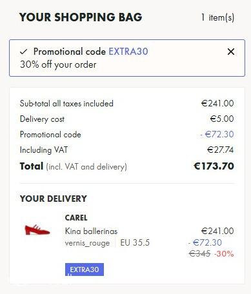The image size is (251, 294).
Task: Click the struck-through €345 original price
Action: coord(199,254)
